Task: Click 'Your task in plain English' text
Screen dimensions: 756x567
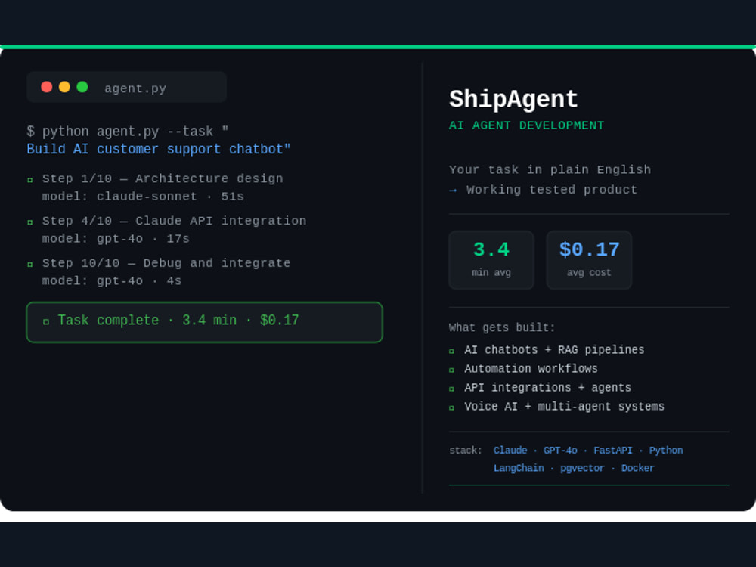Action: tap(550, 169)
